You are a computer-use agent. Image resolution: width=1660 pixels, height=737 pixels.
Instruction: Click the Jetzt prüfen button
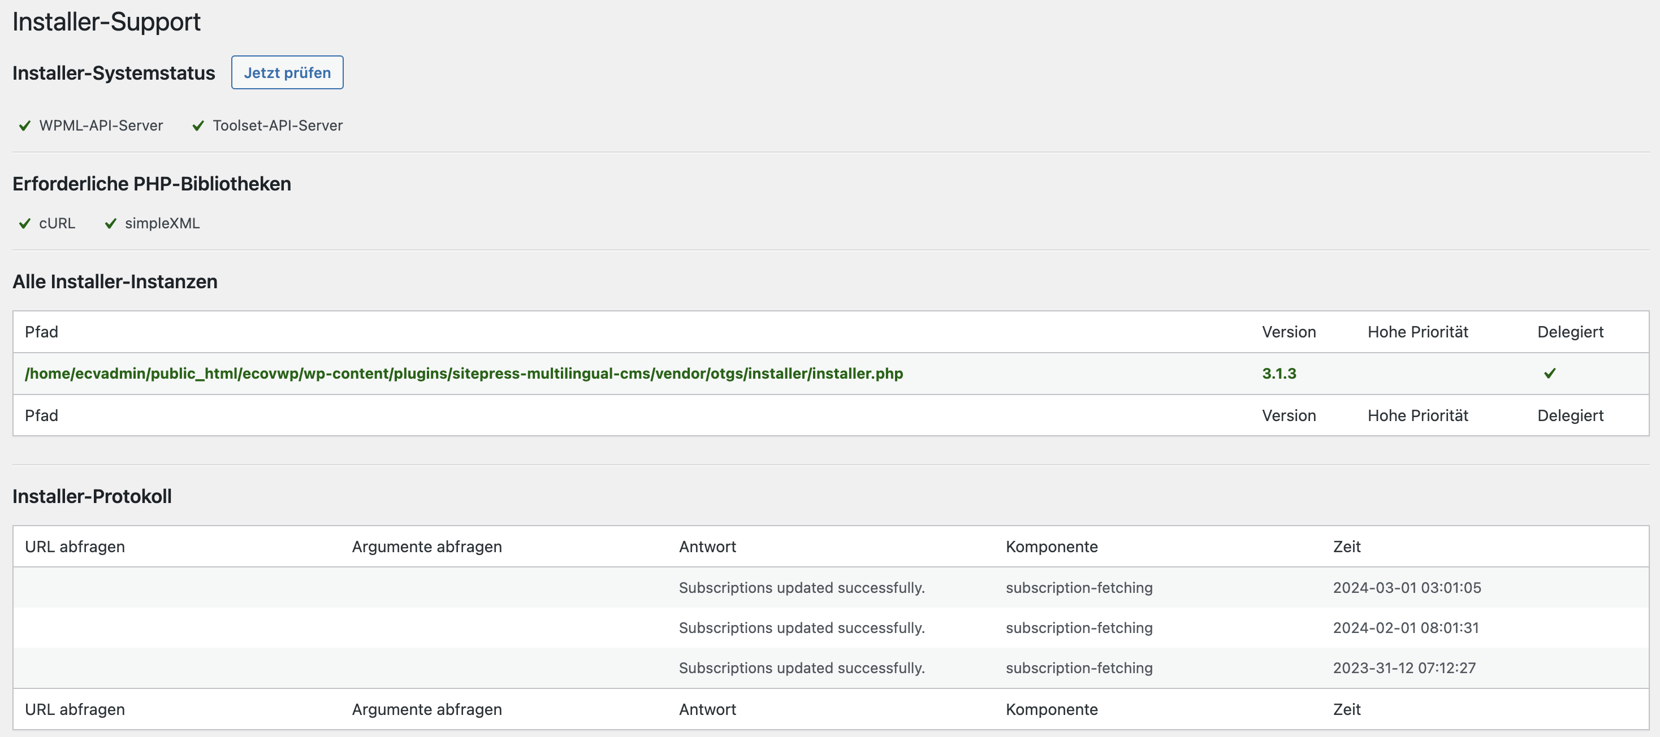pos(287,72)
